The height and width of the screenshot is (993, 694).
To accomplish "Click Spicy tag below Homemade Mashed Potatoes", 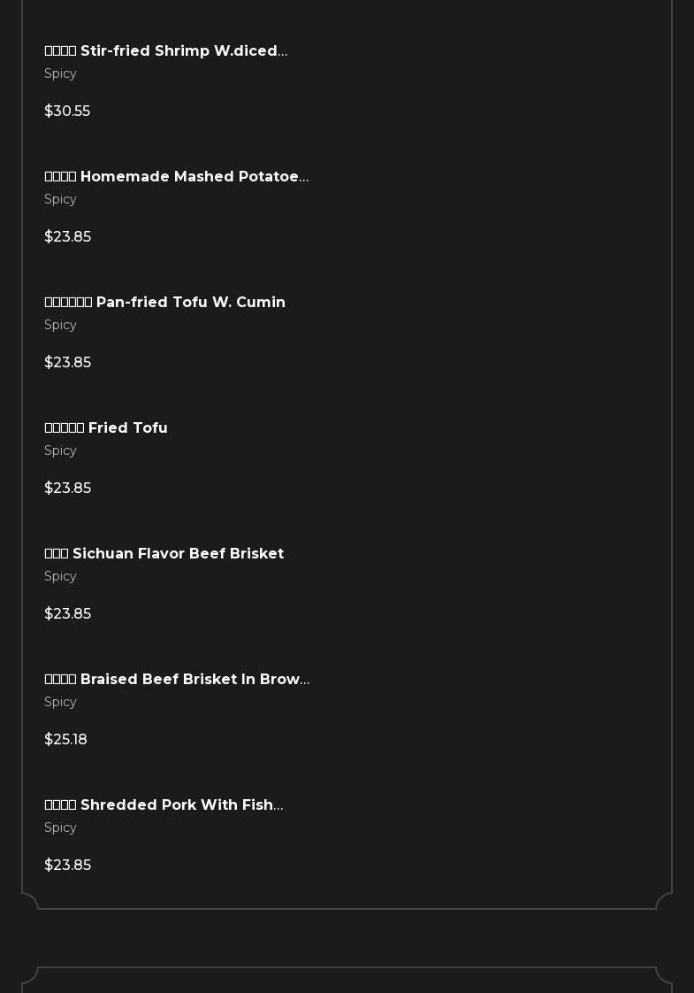I will click(61, 200).
